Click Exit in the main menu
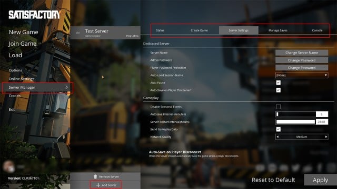 coord(12,110)
